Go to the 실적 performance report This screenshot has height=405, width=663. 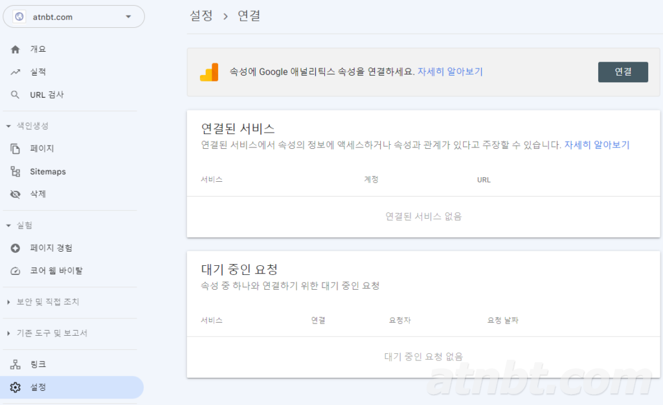coord(38,72)
